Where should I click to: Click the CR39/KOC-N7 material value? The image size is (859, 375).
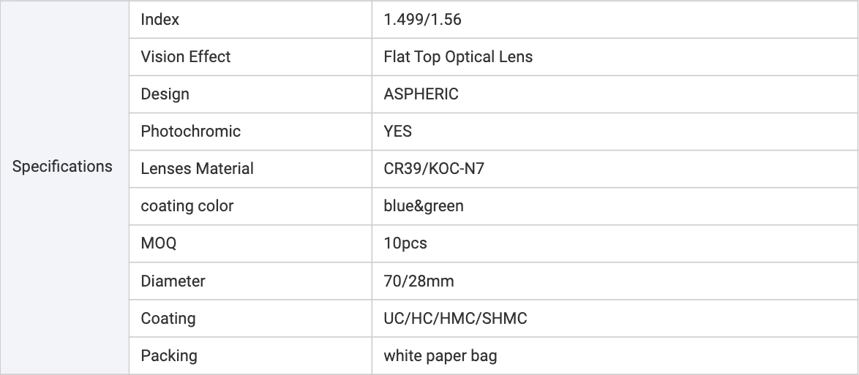pyautogui.click(x=434, y=169)
